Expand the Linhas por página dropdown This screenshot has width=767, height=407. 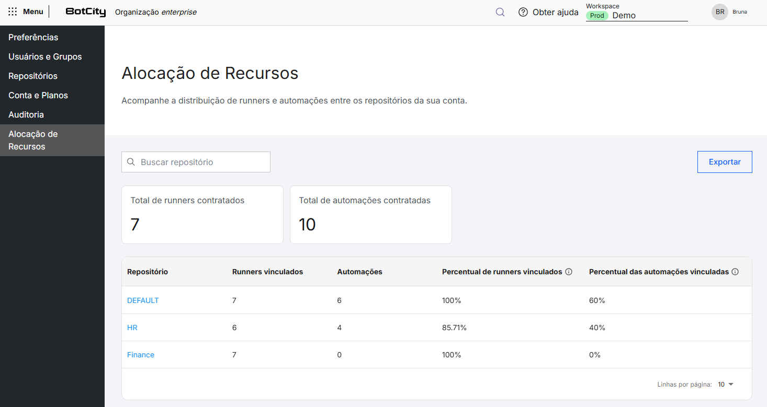tap(726, 385)
